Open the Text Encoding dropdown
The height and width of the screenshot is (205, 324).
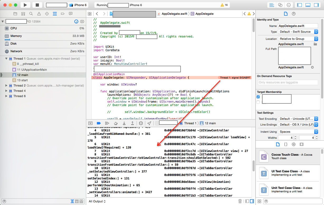pyautogui.click(x=298, y=119)
